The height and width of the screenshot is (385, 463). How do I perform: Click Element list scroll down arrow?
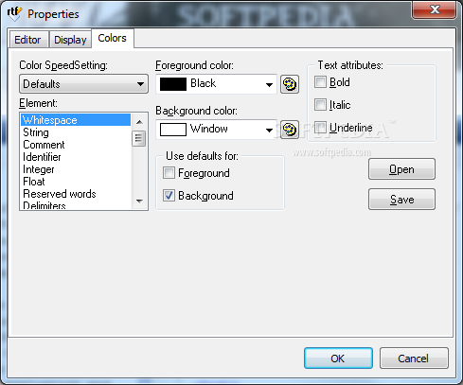pos(139,201)
